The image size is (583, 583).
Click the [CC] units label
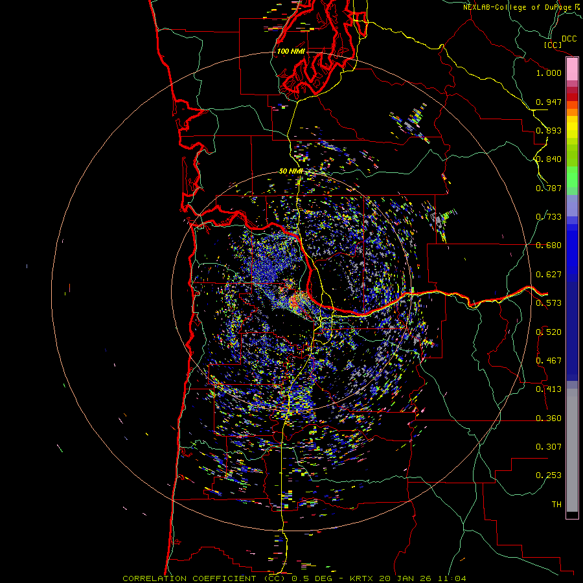(553, 45)
